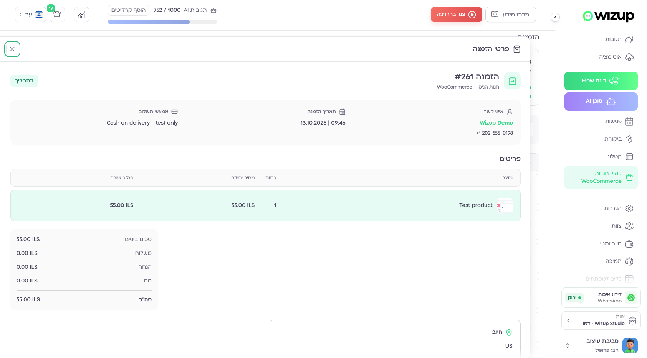Click the בונה Flow builder button

(601, 81)
